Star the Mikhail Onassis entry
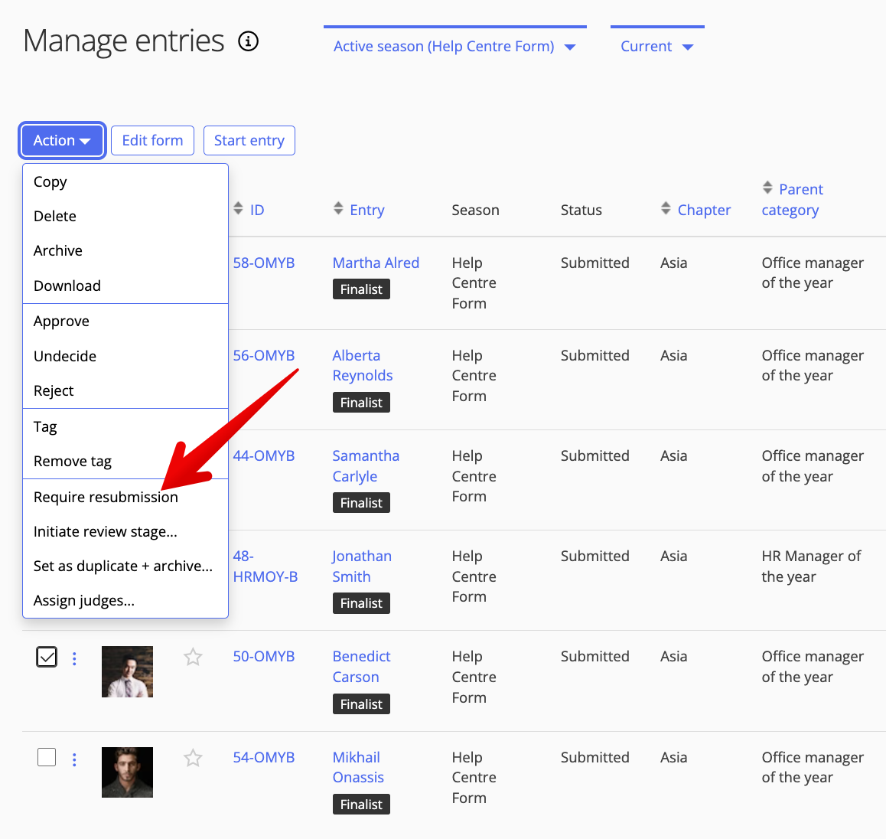 pyautogui.click(x=193, y=758)
